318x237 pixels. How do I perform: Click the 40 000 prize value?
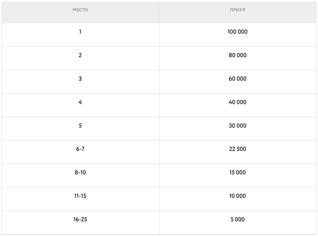click(x=238, y=103)
